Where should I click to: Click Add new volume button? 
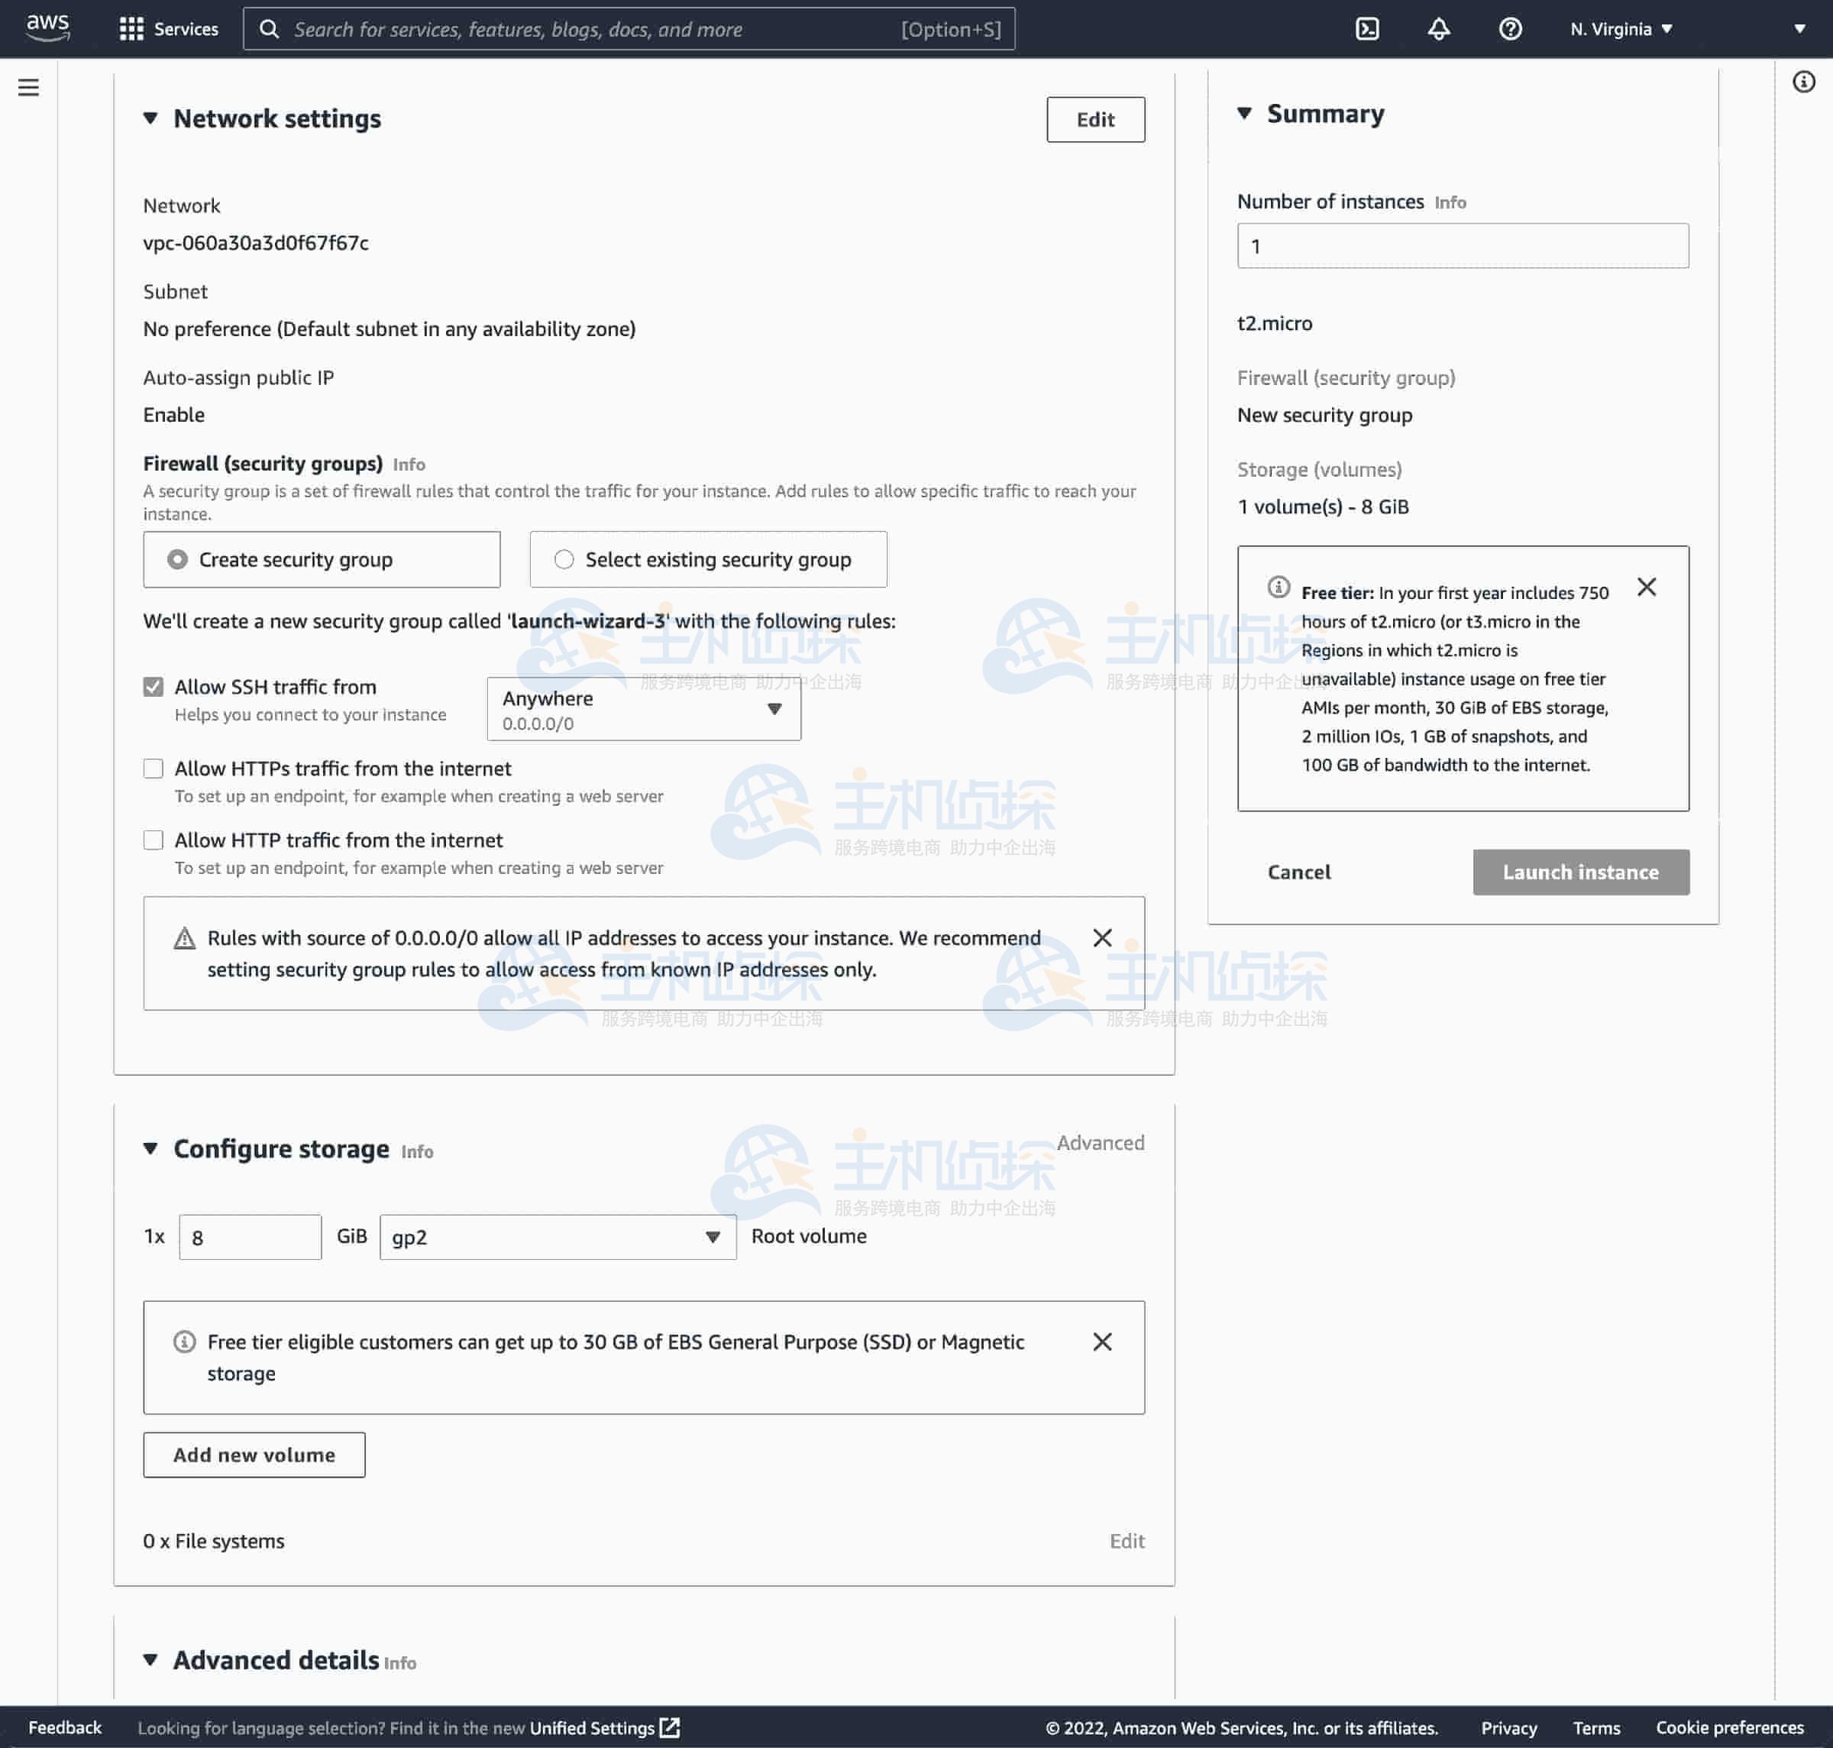click(254, 1455)
